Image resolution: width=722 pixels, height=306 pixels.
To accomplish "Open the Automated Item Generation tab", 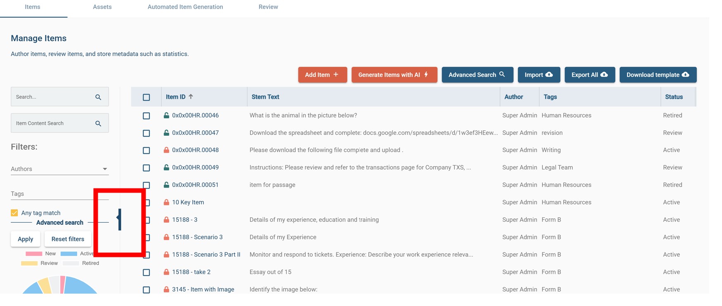I will 185,7.
